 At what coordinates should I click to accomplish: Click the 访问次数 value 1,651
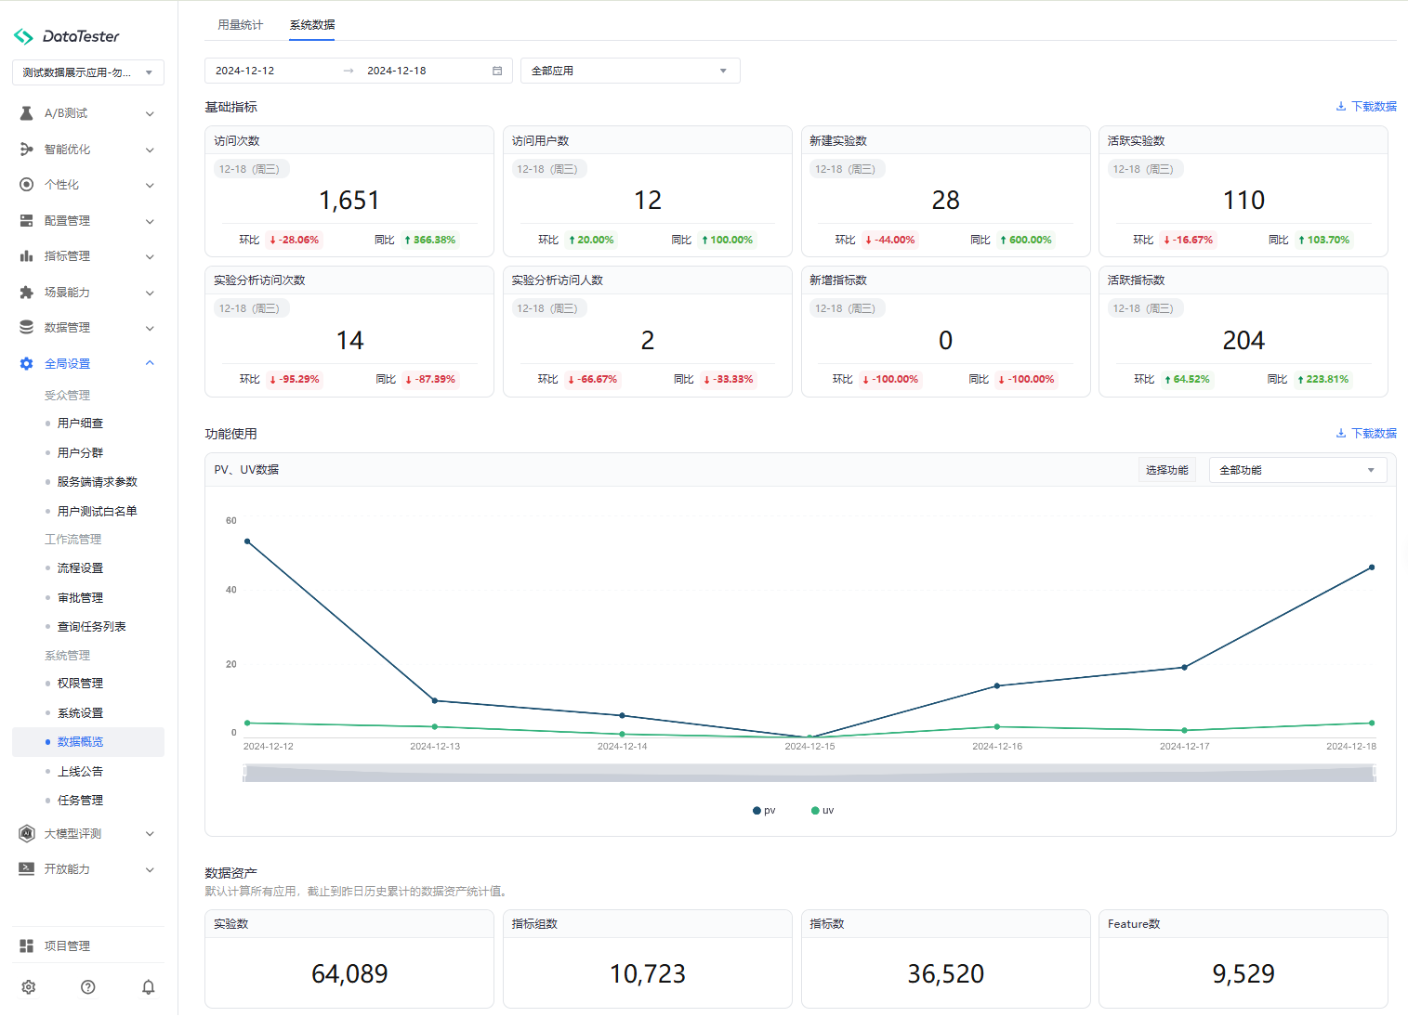point(349,201)
